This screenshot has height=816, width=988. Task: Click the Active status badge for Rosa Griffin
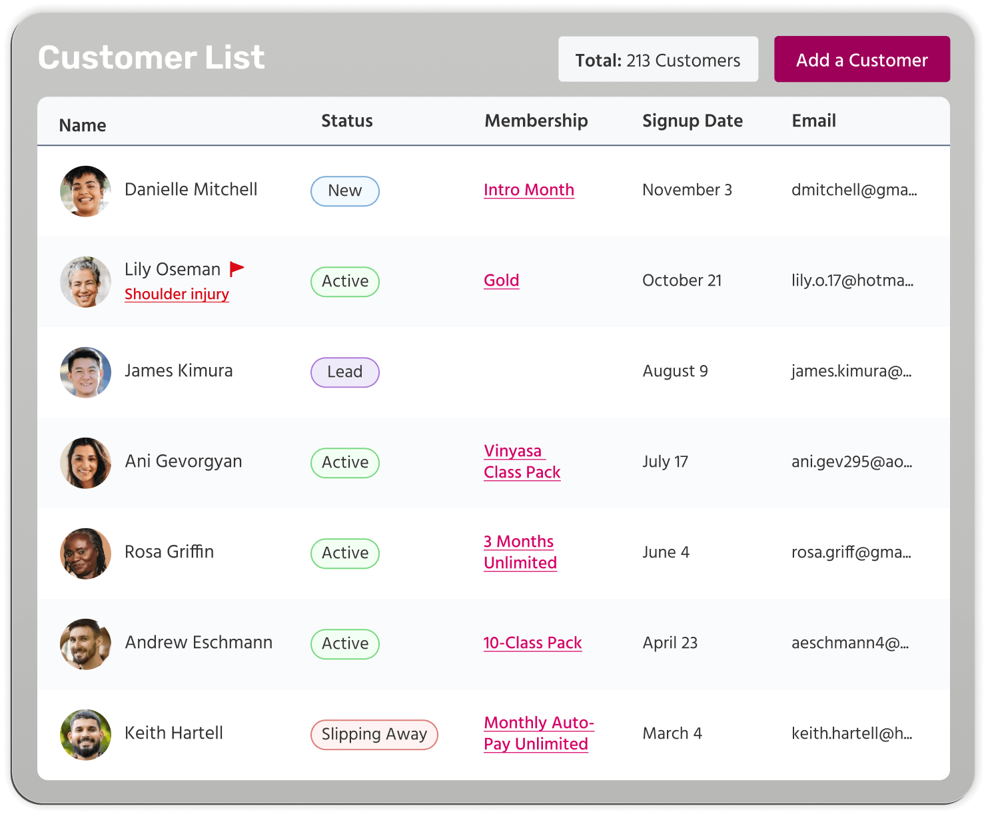pyautogui.click(x=345, y=554)
